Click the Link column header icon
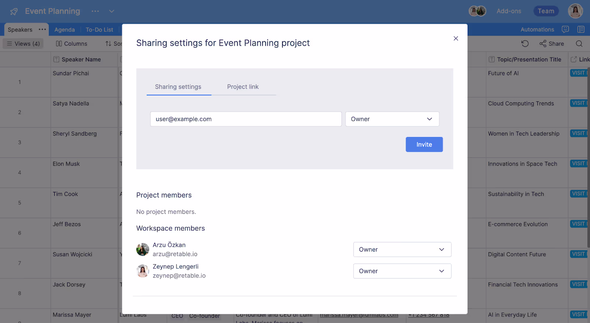 click(573, 59)
